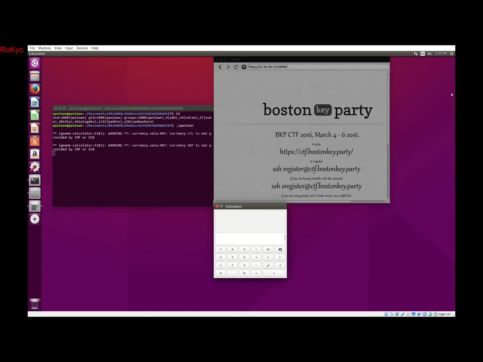
Task: Open the sound volume indicator
Action: pos(429,53)
